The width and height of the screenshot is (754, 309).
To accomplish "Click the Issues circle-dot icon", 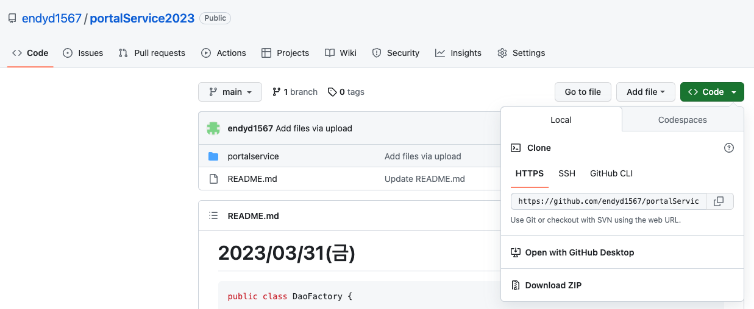I will [x=68, y=53].
